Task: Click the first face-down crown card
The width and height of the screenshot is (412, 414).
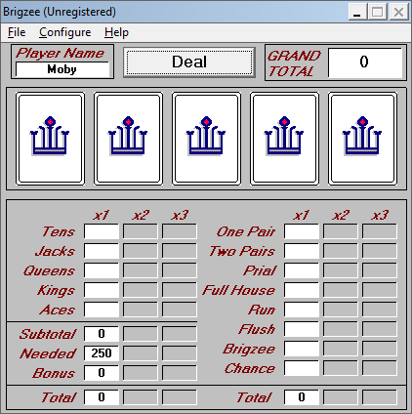Action: point(50,139)
